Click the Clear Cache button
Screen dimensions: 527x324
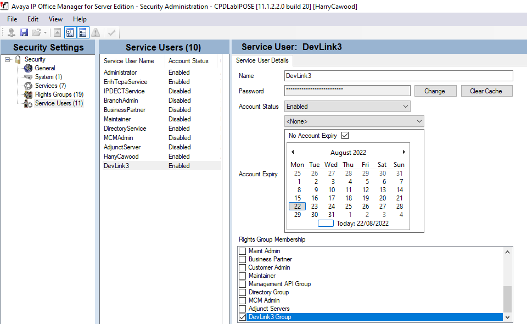pyautogui.click(x=487, y=91)
